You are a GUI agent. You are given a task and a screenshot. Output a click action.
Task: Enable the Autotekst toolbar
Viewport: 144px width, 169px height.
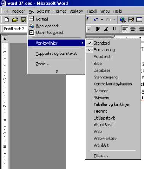[113, 57]
